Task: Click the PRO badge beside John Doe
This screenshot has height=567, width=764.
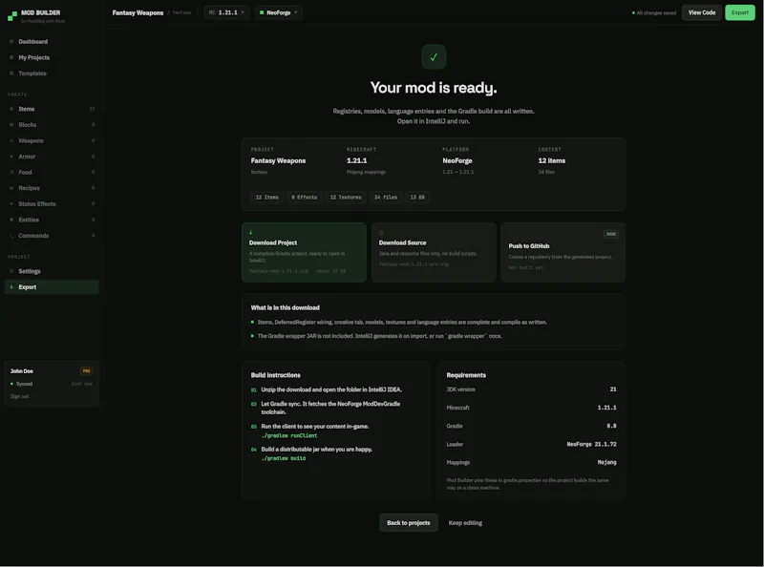Action: point(86,371)
